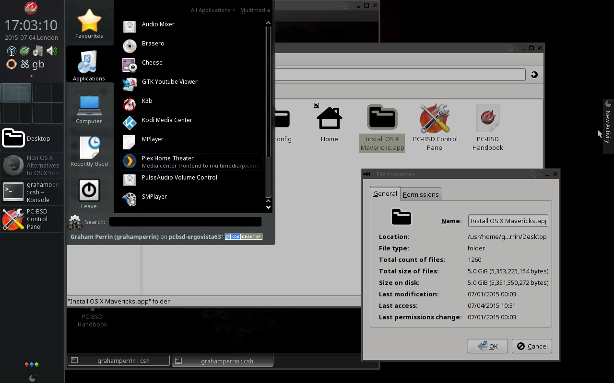Click the PC-BSD flame launcher icon
614x383 pixels.
pyautogui.click(x=31, y=8)
